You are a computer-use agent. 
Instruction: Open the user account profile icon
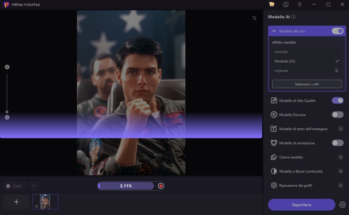tap(286, 4)
